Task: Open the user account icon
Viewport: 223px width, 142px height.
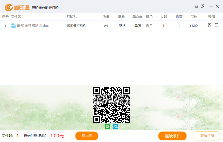Action: coord(196,6)
